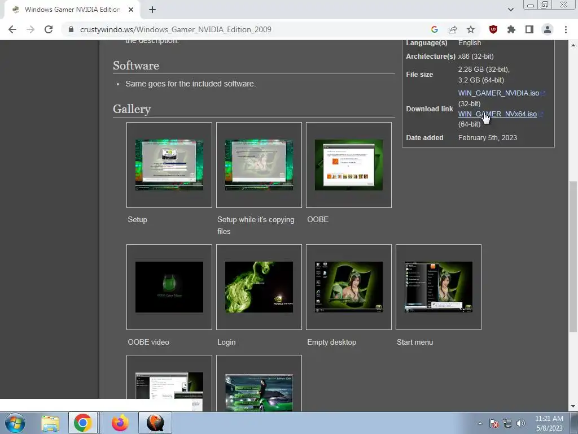This screenshot has height=434, width=578.
Task: Open the taskbar clock and date
Action: click(549, 423)
